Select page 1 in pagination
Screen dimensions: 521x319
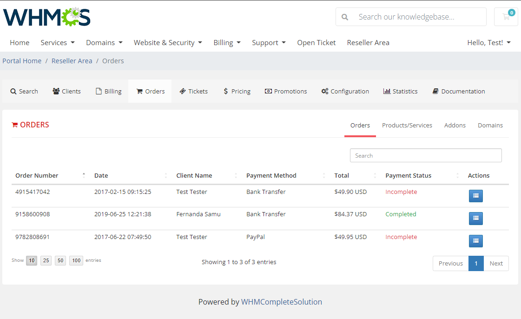tap(476, 263)
